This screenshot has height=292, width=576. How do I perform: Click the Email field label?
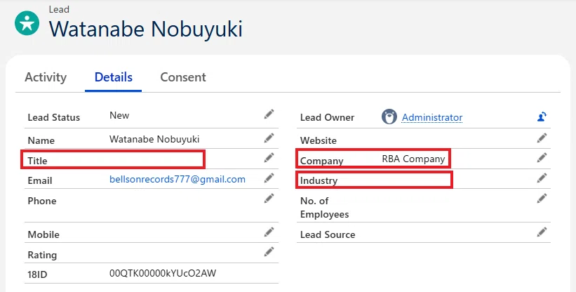click(40, 180)
